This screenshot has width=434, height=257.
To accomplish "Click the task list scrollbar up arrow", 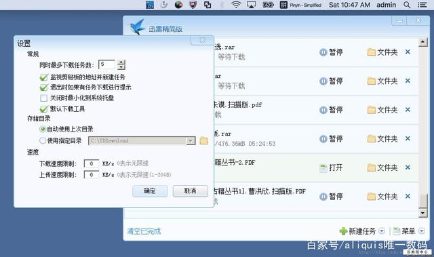I will (423, 42).
